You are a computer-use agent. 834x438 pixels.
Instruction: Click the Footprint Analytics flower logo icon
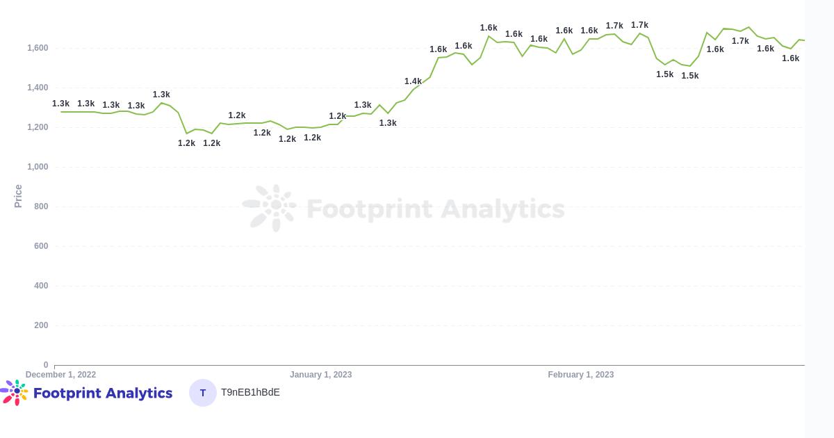pos(15,392)
